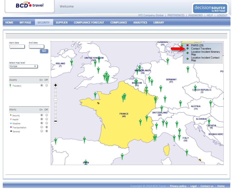Close the PARIS popup with red X
Viewport: 233px width, 192px height.
click(x=188, y=45)
